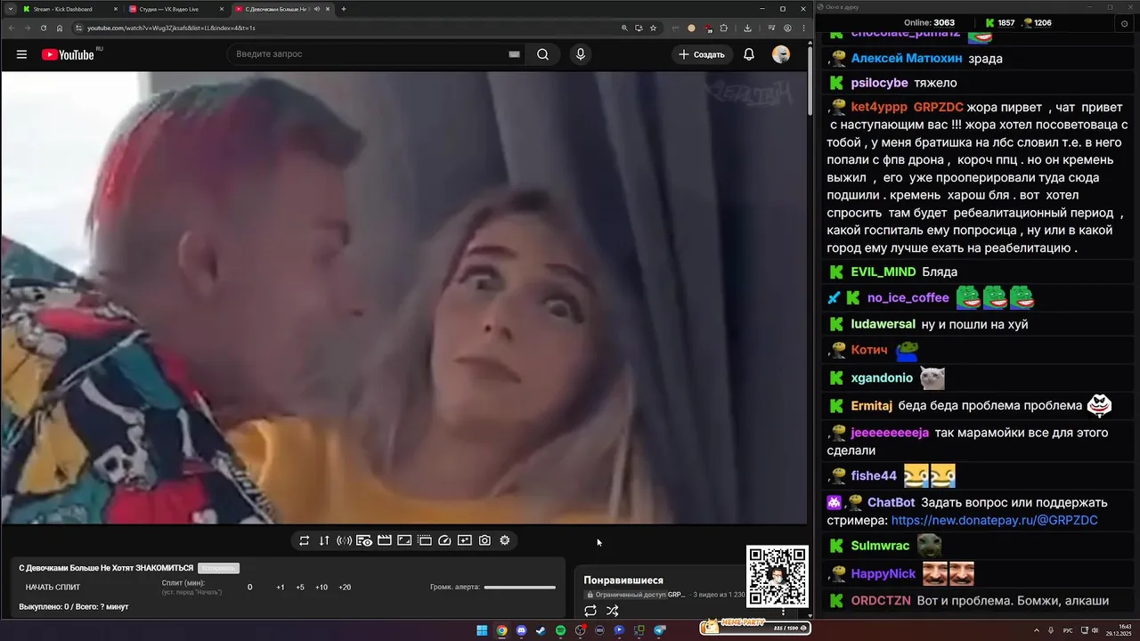Click the Создать button

pos(702,54)
